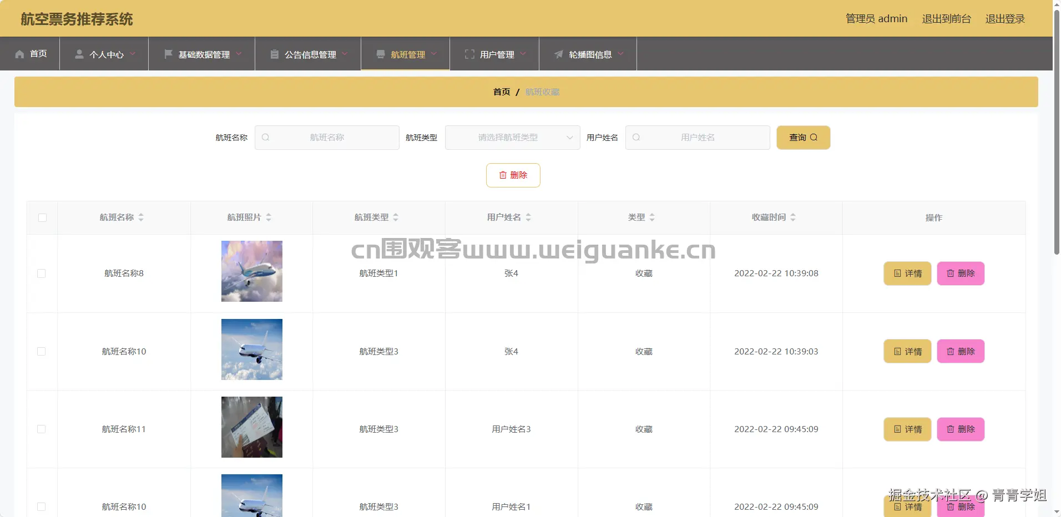Expand the 航班管理 menu chevron
This screenshot has height=517, width=1061.
tap(434, 54)
